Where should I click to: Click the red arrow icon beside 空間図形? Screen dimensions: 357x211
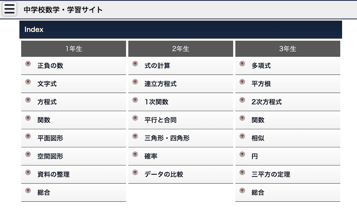tap(28, 154)
